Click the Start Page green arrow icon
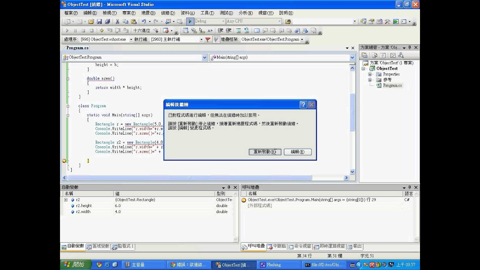Screen dimensions: 480x270 (x=396, y=22)
